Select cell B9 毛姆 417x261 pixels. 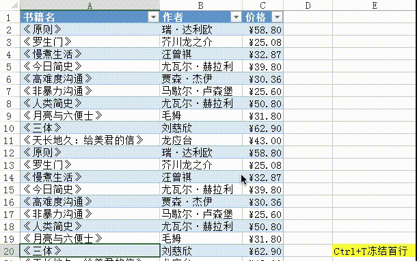[201, 115]
